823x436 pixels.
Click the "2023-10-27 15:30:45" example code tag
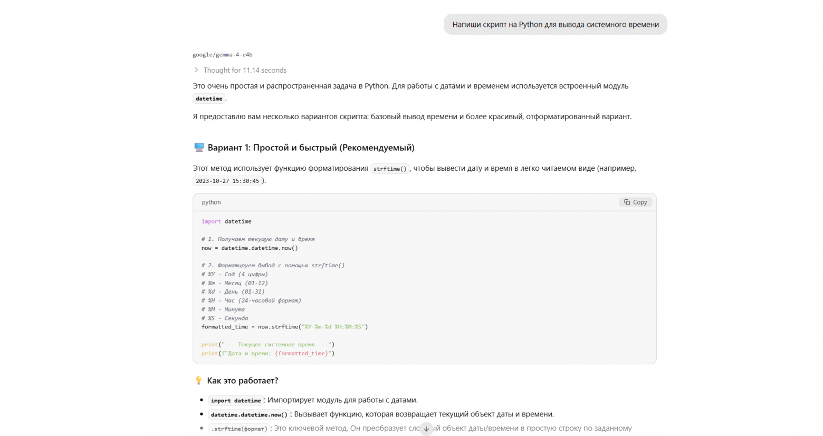pyautogui.click(x=227, y=181)
